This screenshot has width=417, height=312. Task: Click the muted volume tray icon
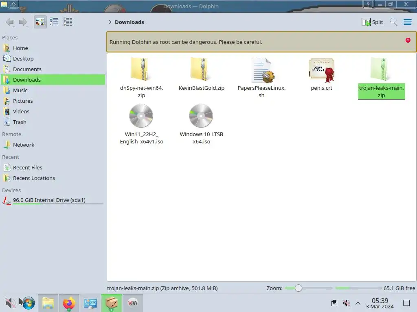click(x=346, y=303)
